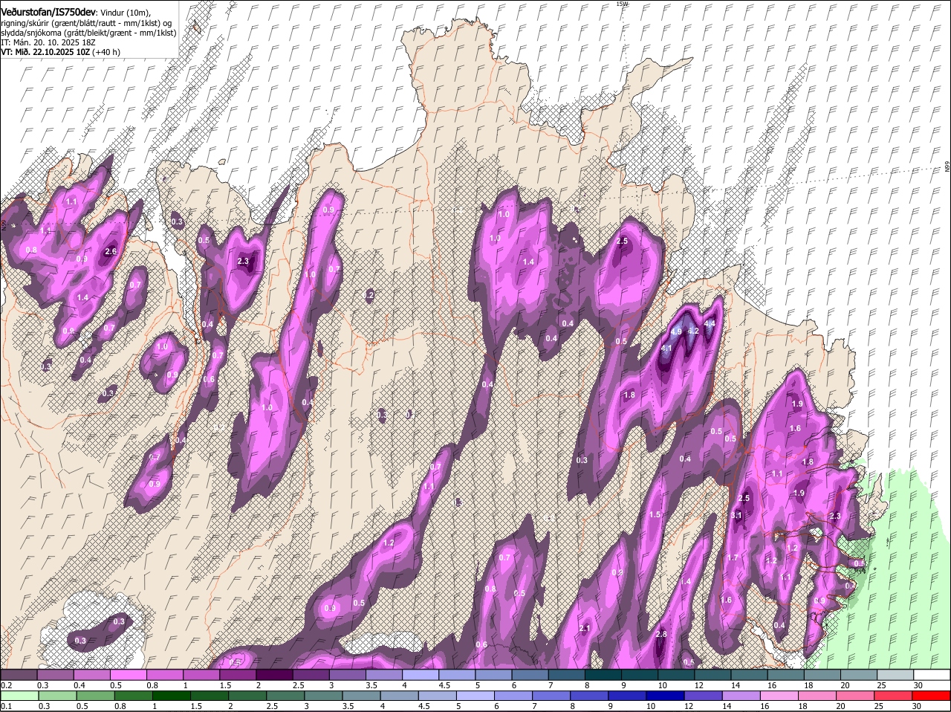Click the dark blue lower legend swatch between 10 and 12

tap(663, 696)
